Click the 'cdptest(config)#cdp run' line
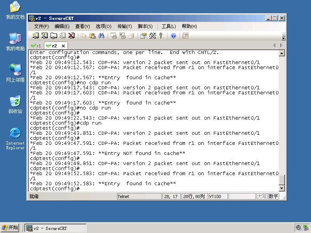 click(66, 123)
